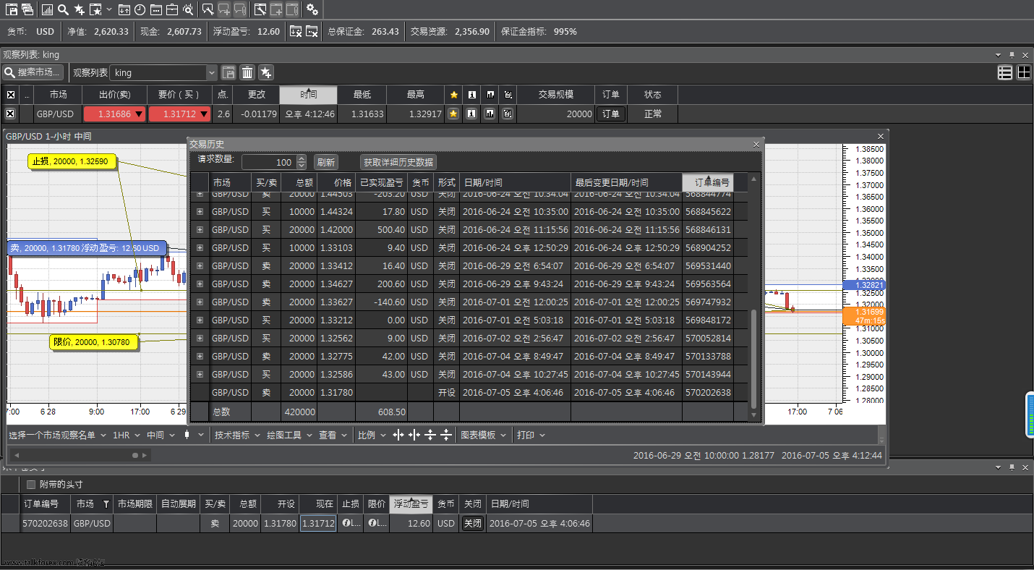The image size is (1034, 570).
Task: Expand the 569531440 trade history row
Action: pyautogui.click(x=200, y=266)
